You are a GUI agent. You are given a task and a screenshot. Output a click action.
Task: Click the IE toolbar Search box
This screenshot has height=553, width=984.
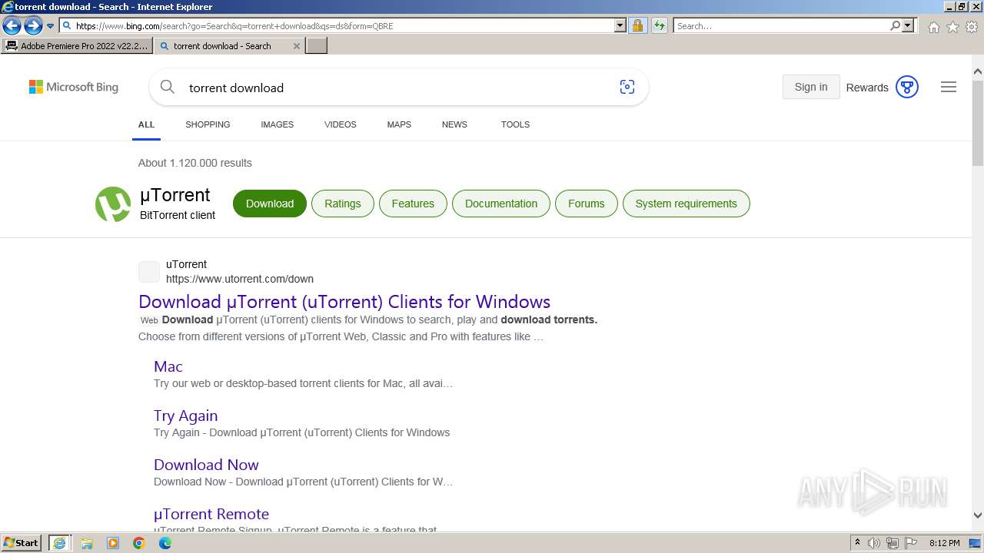(780, 26)
